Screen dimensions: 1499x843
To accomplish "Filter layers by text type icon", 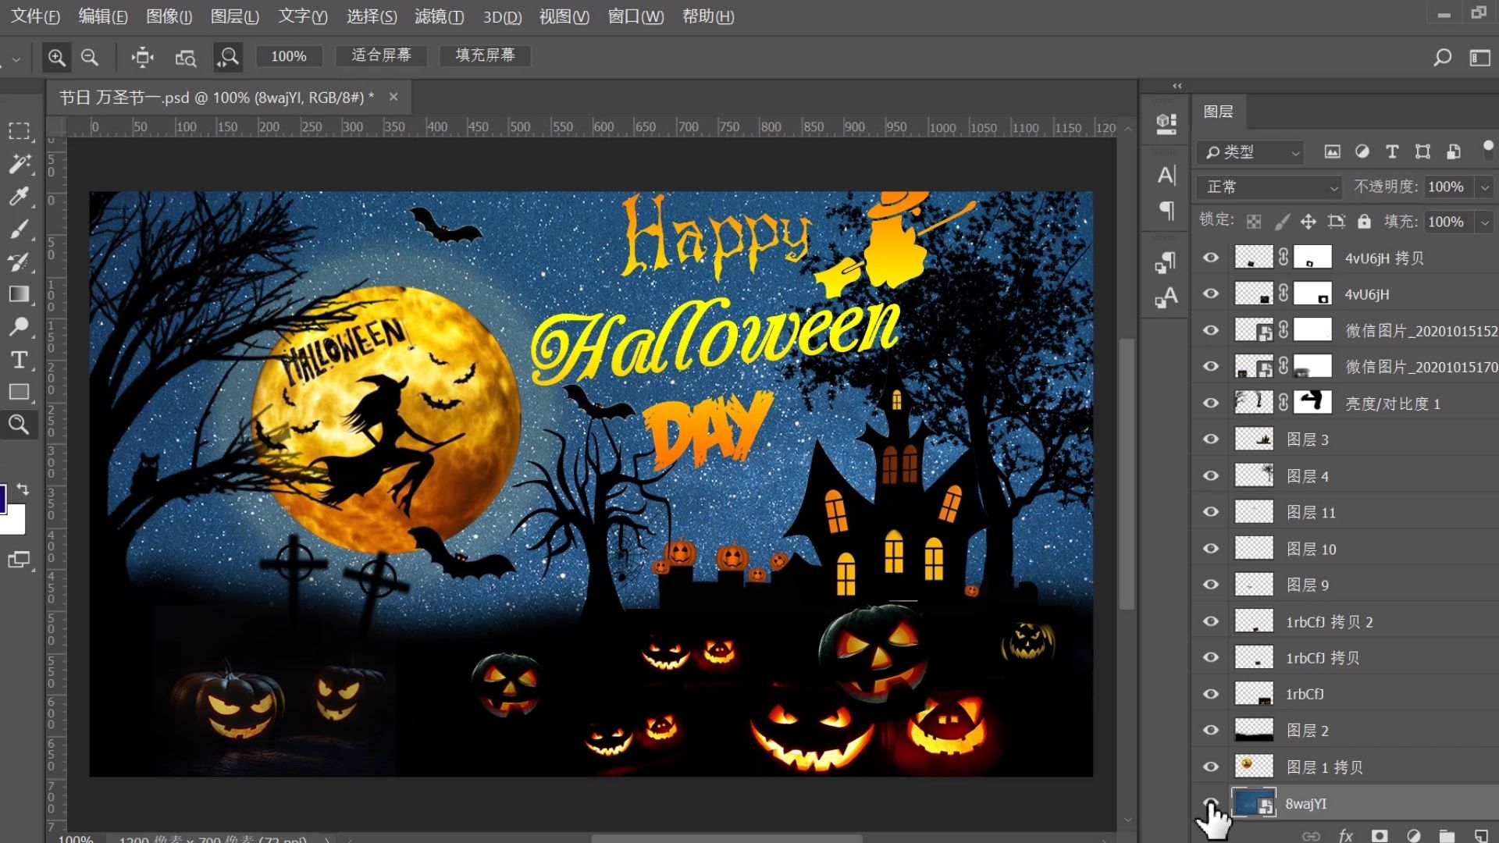I will pyautogui.click(x=1392, y=152).
